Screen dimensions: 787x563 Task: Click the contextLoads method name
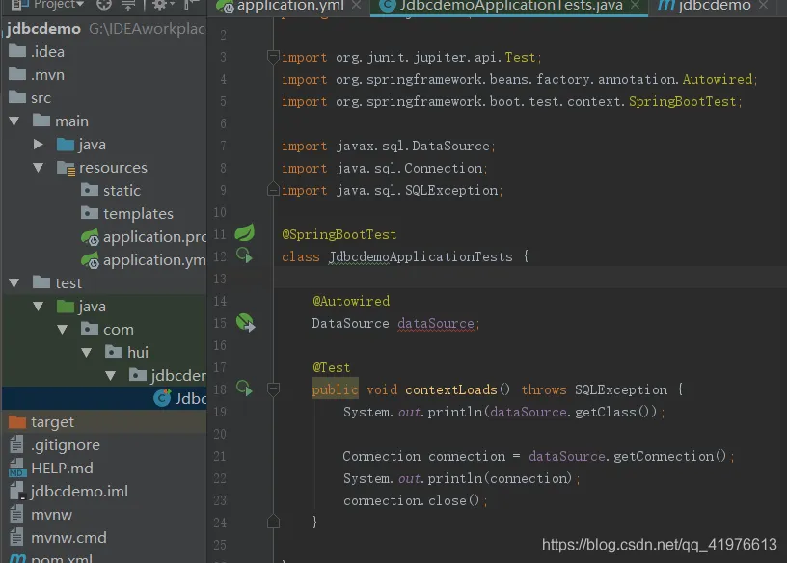450,389
